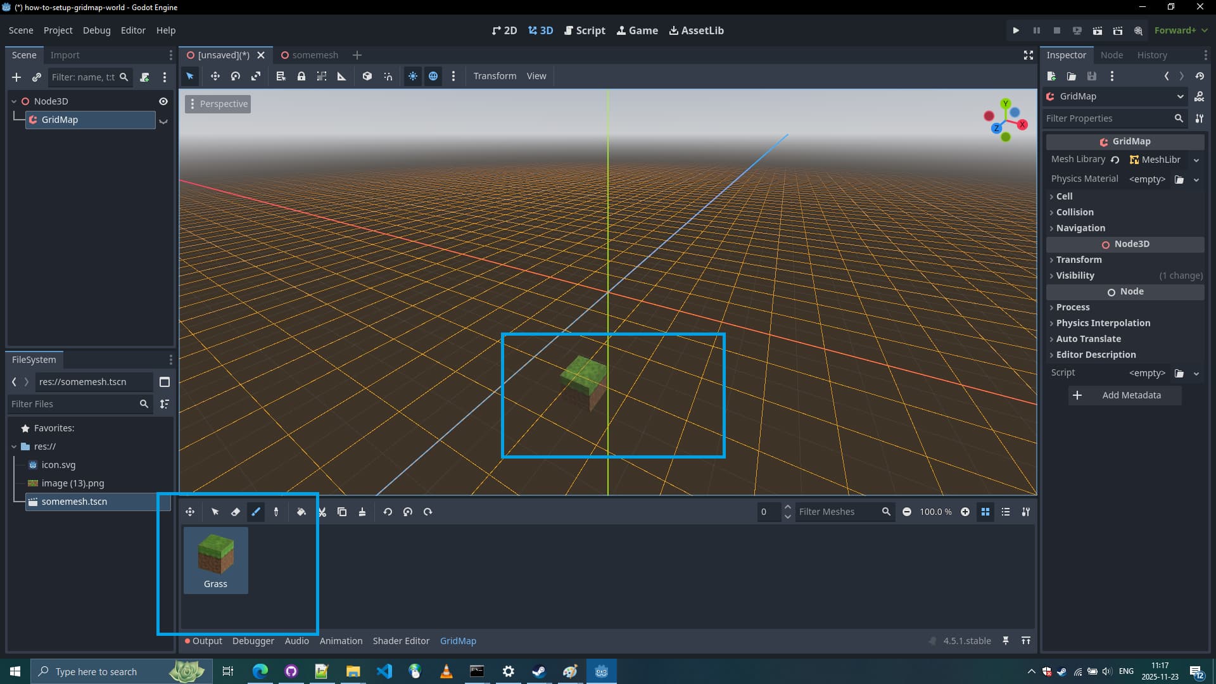Screen dimensions: 1216x684
Task: Click the Move mode tool in 3D toolbar
Action: click(215, 76)
